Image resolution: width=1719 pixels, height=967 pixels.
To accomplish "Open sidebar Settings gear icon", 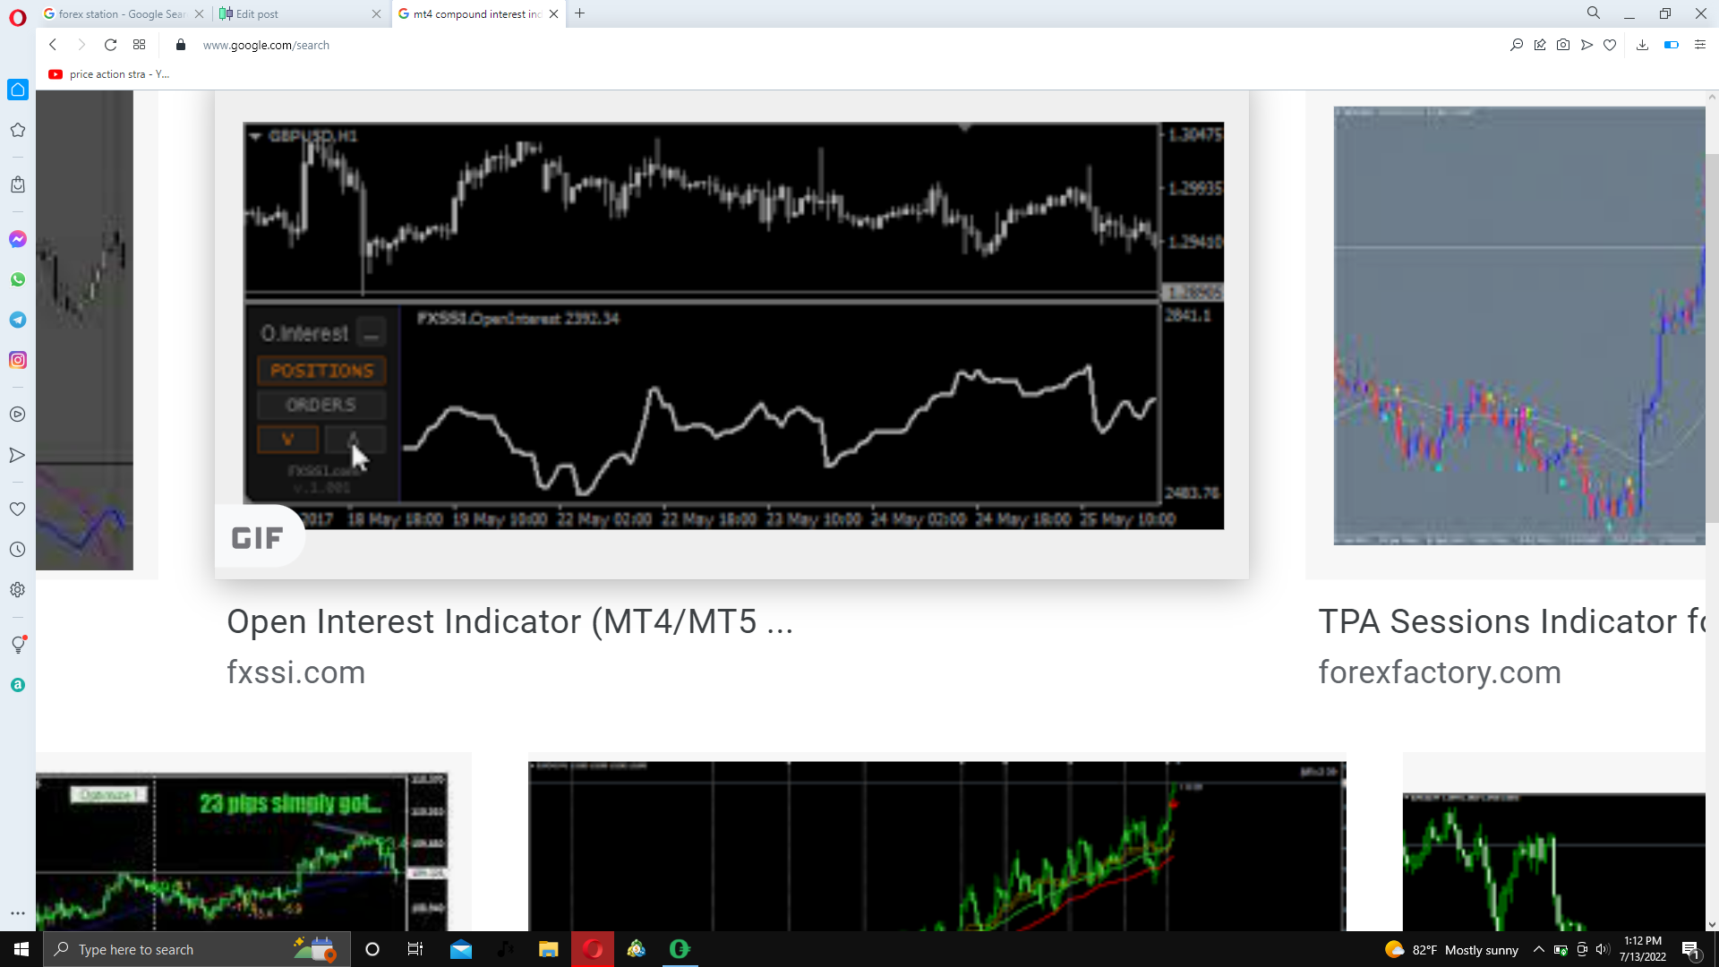I will [x=17, y=590].
